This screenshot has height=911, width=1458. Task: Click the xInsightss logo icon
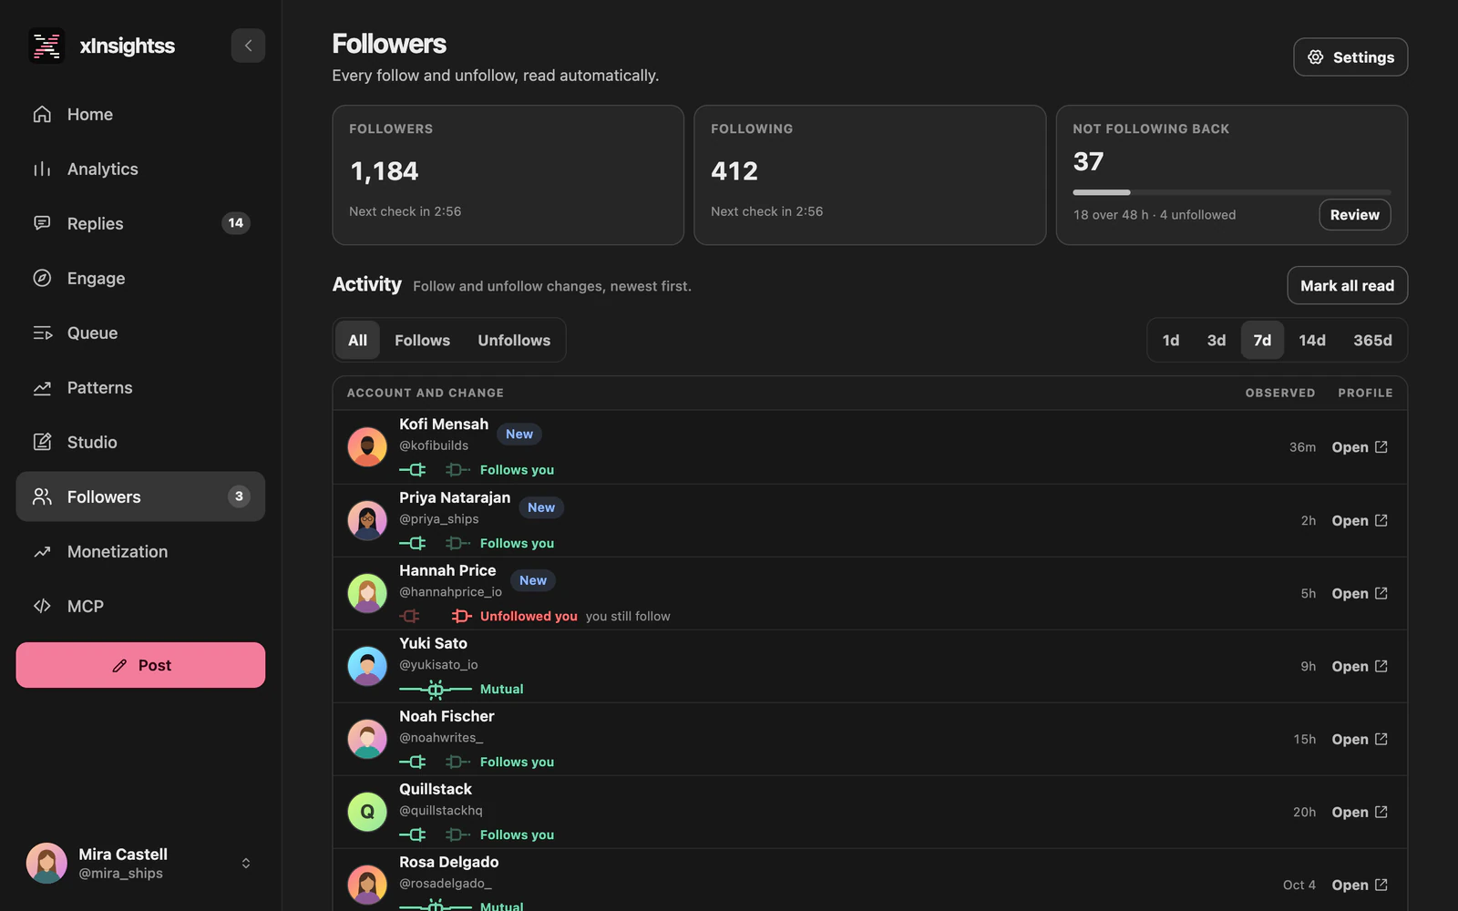tap(46, 46)
